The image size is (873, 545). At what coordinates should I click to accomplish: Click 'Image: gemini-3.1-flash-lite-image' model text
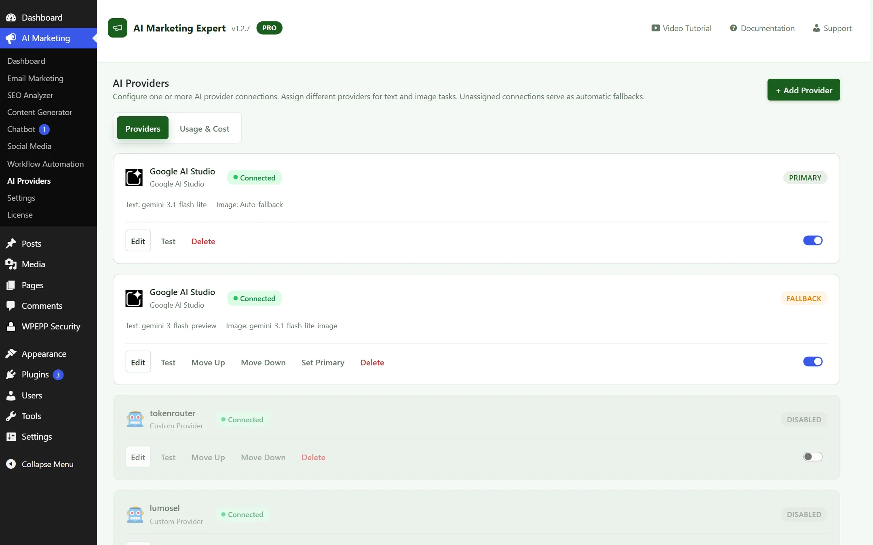[x=281, y=325]
